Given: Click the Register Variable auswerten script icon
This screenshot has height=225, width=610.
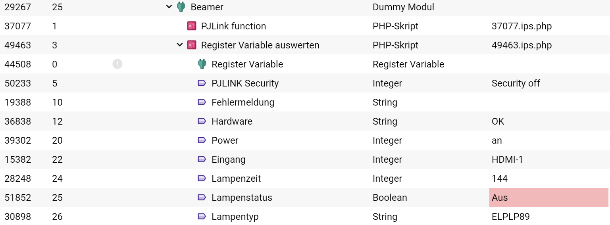Looking at the screenshot, I should [x=192, y=45].
